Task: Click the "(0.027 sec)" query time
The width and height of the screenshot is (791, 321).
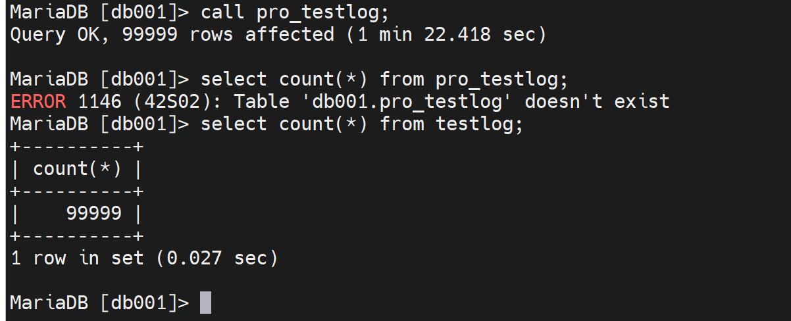Action: (217, 258)
